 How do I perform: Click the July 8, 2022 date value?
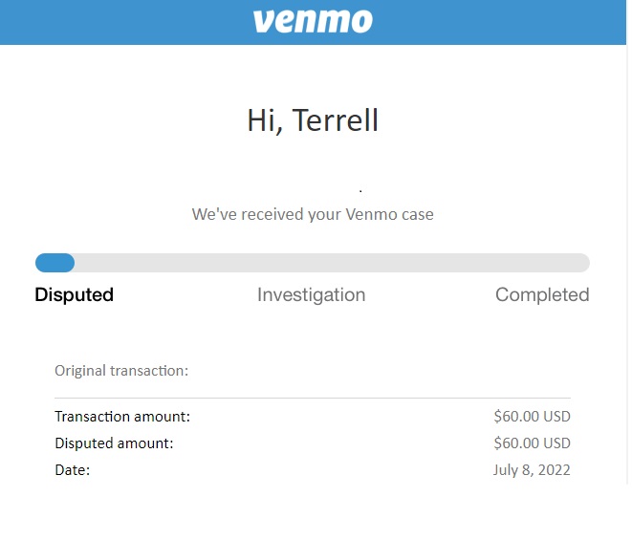(532, 470)
